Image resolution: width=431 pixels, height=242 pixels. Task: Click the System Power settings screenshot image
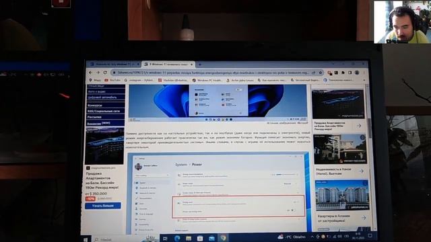point(219,193)
